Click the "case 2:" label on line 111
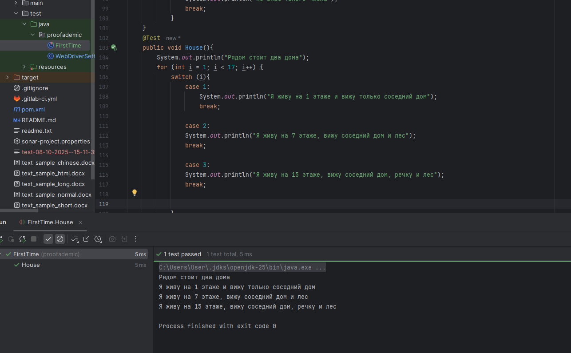 tap(198, 126)
